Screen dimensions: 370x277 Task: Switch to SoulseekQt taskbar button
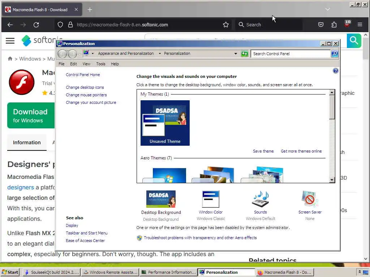click(x=52, y=272)
